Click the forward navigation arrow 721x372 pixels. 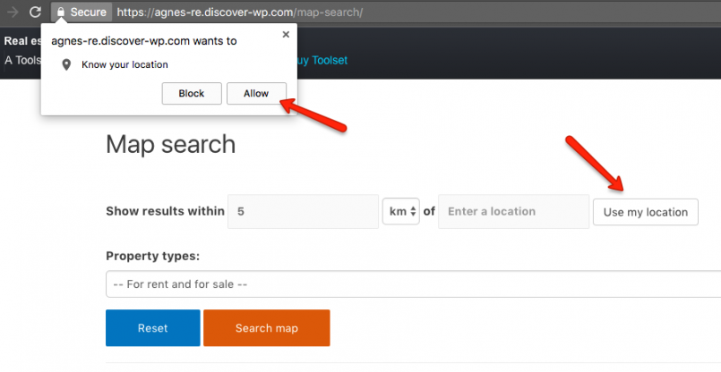pyautogui.click(x=13, y=13)
